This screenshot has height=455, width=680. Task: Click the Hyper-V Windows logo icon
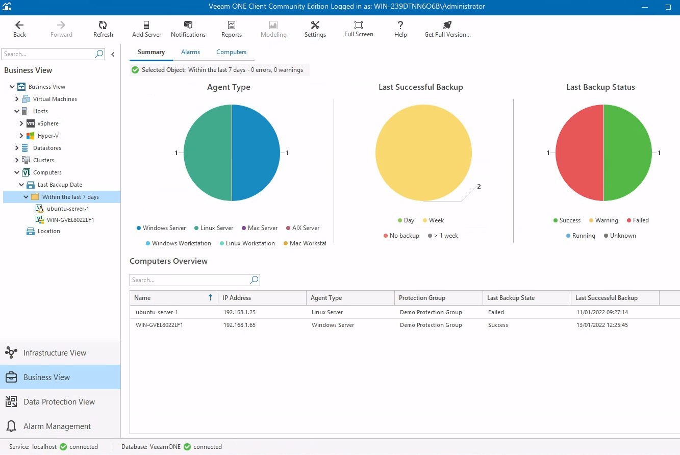[x=31, y=136]
